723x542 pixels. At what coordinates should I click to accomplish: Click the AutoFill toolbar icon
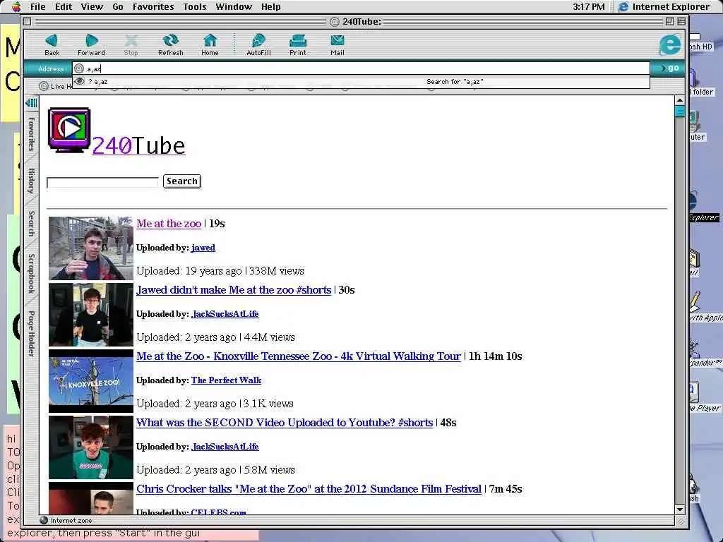(258, 44)
